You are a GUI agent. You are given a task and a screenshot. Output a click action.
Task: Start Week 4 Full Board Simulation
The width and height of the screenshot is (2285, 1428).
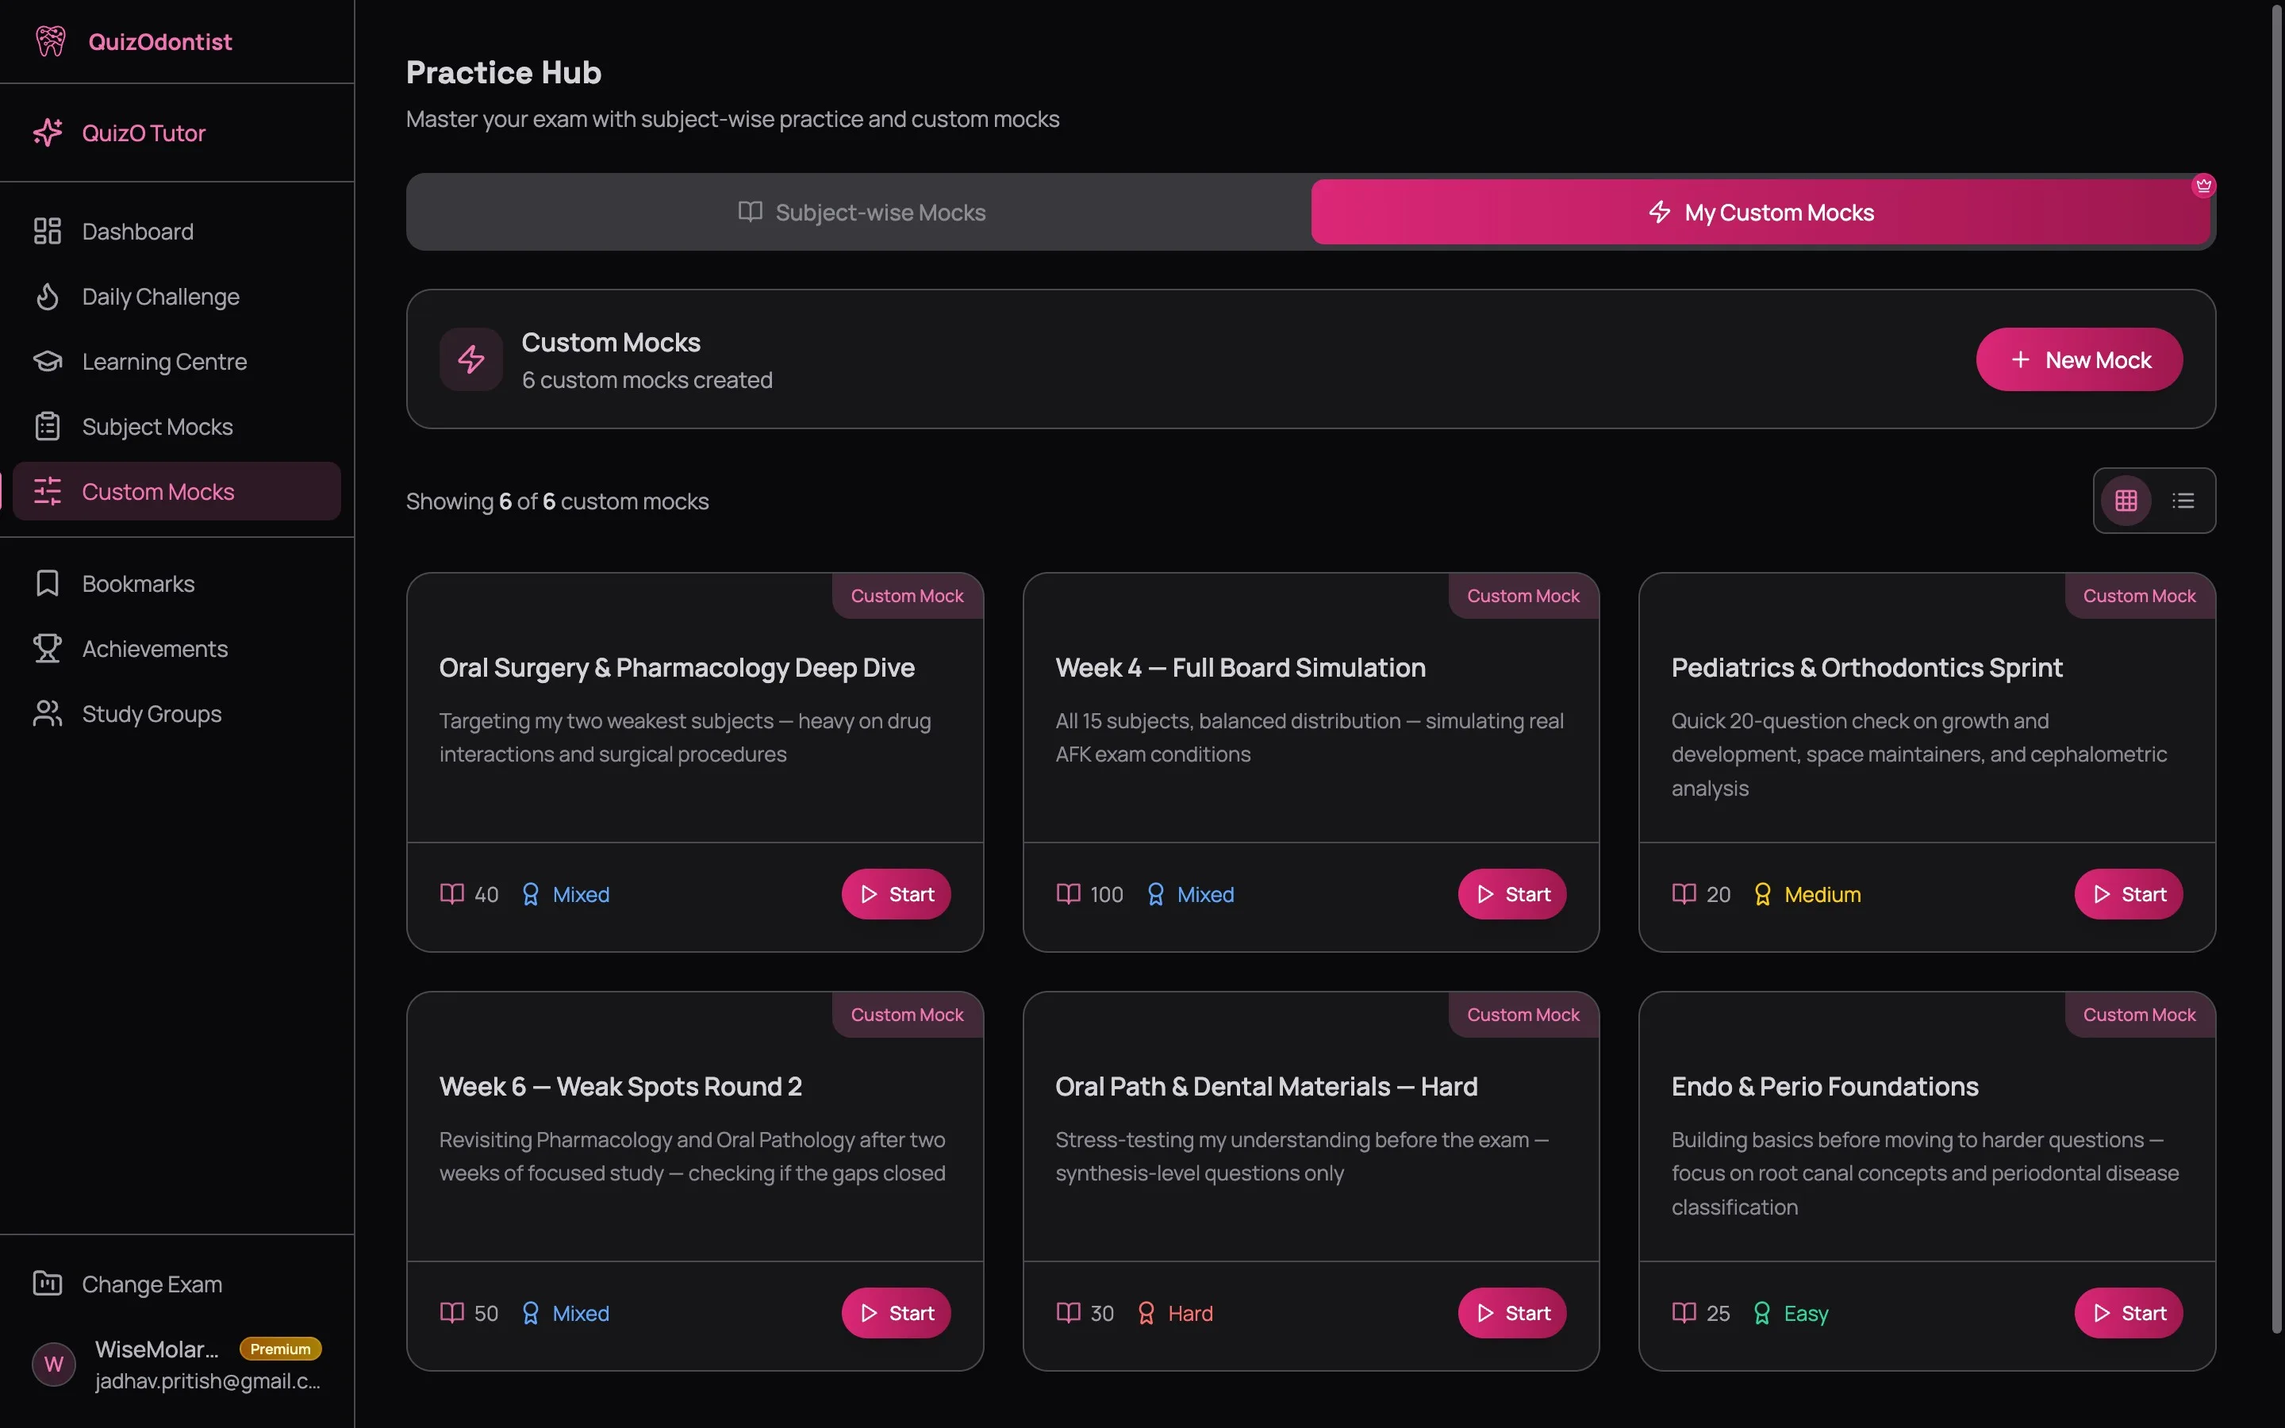coord(1511,894)
